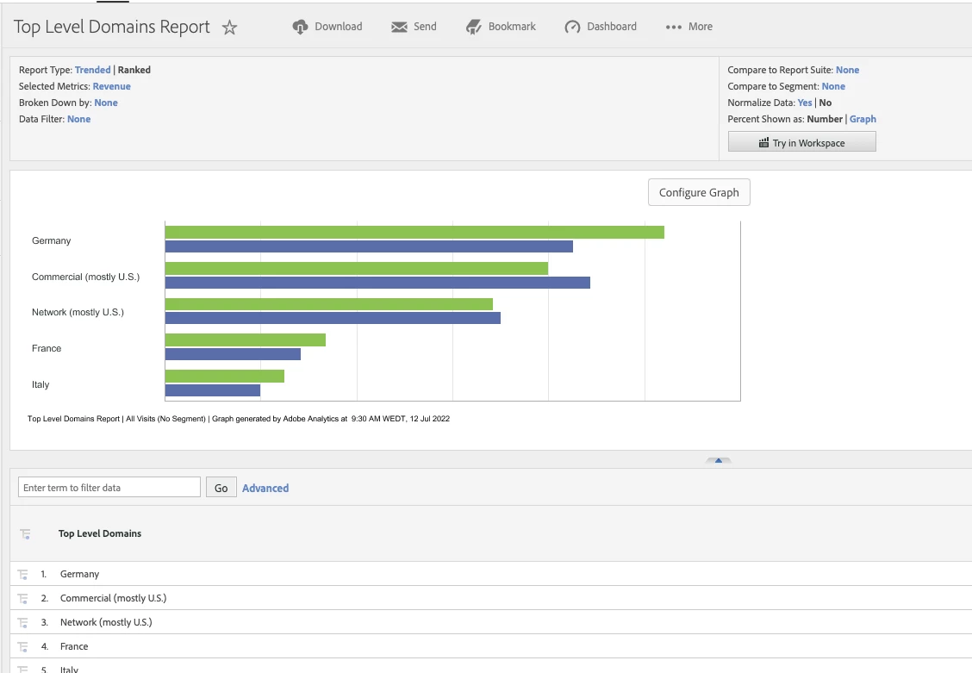This screenshot has width=972, height=673.
Task: Click the three-dot More icon
Action: coord(673,27)
